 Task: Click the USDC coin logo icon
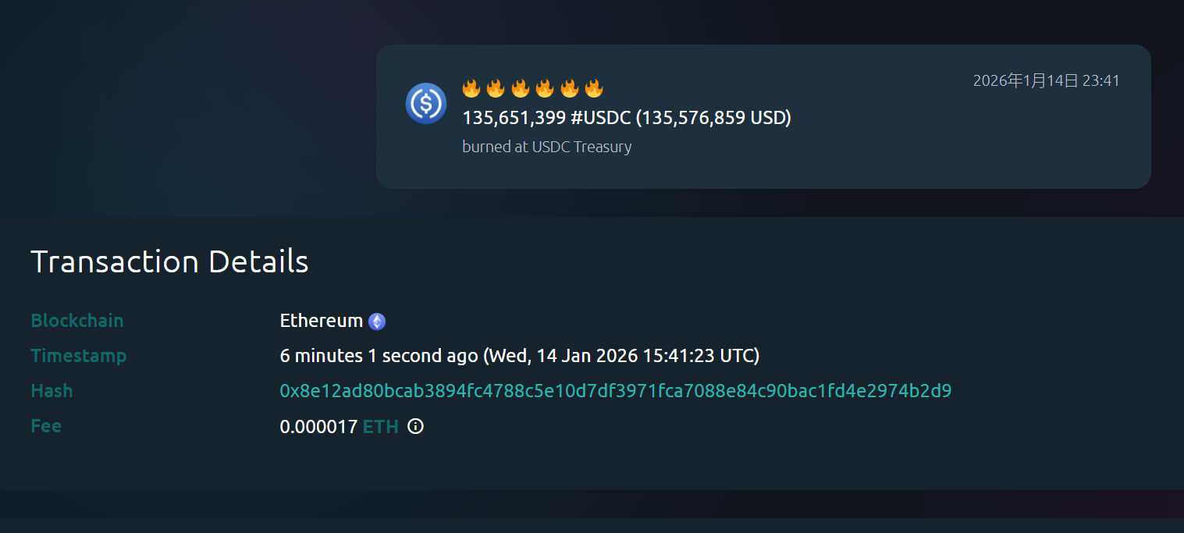425,103
